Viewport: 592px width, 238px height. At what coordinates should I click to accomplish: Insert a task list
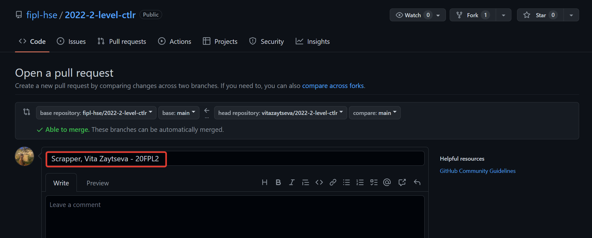[x=374, y=182]
